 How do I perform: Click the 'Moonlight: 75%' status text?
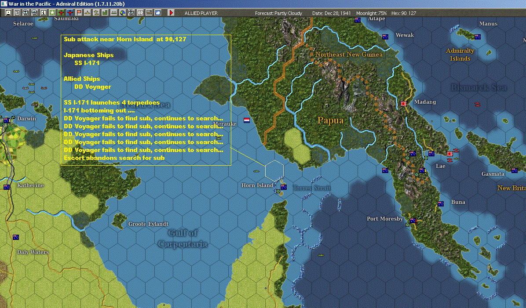371,13
